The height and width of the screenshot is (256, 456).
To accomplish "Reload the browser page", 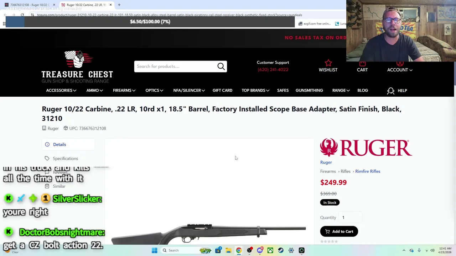I will point(22,15).
